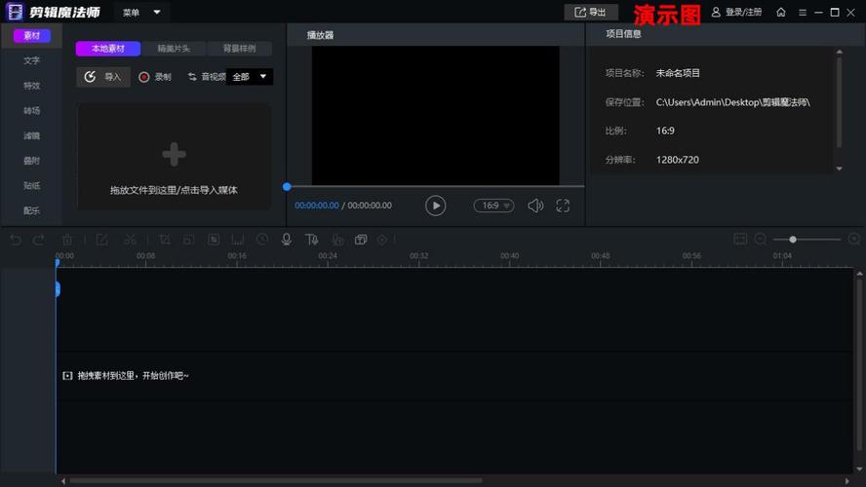Click the fit-timeline icon before zoom out
The image size is (866, 487).
click(740, 239)
